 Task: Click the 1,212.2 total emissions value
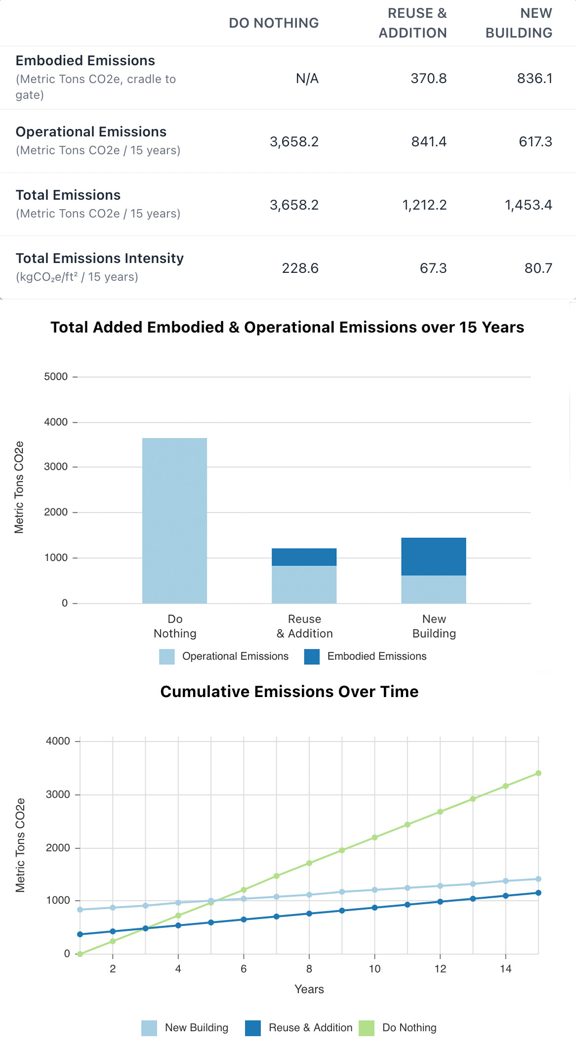pyautogui.click(x=424, y=205)
